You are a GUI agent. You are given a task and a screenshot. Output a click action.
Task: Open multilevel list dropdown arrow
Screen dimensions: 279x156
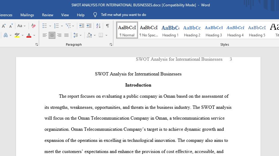(73, 26)
